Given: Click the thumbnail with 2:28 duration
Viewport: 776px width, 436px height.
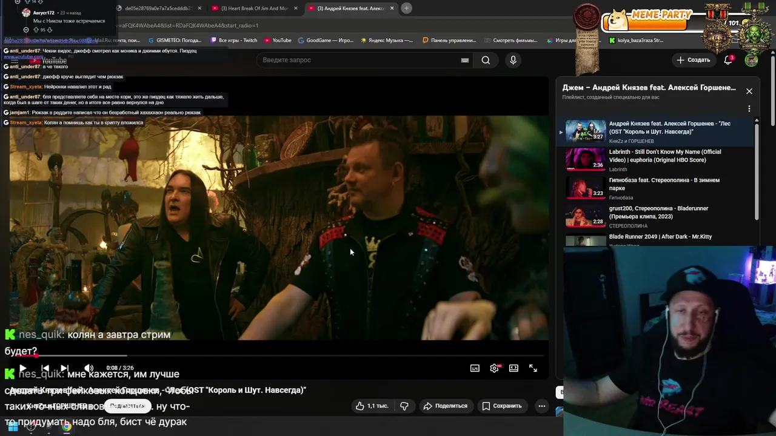Looking at the screenshot, I should (x=586, y=217).
